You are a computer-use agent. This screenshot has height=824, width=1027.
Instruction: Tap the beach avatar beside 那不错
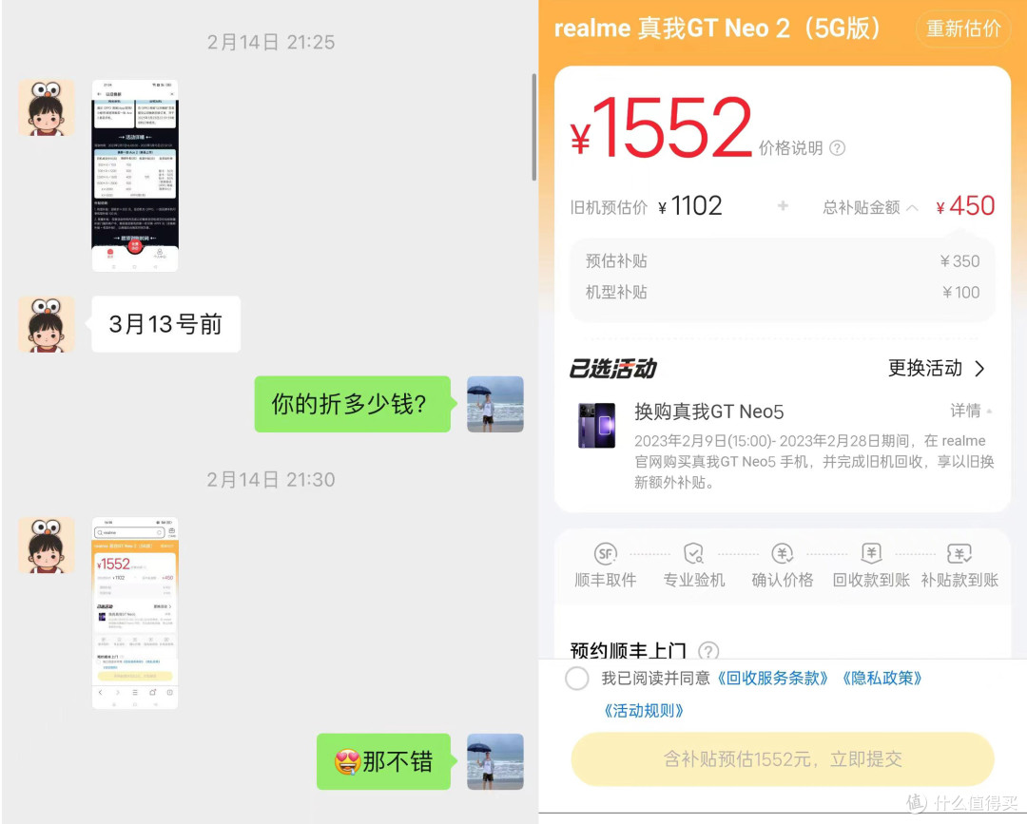[x=495, y=761]
